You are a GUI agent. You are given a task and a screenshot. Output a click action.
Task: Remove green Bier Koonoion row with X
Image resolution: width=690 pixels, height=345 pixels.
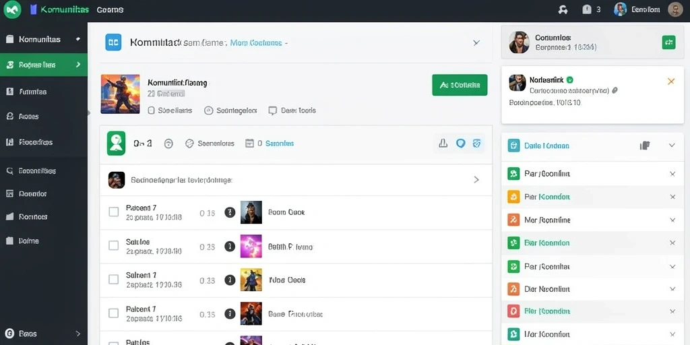672,243
